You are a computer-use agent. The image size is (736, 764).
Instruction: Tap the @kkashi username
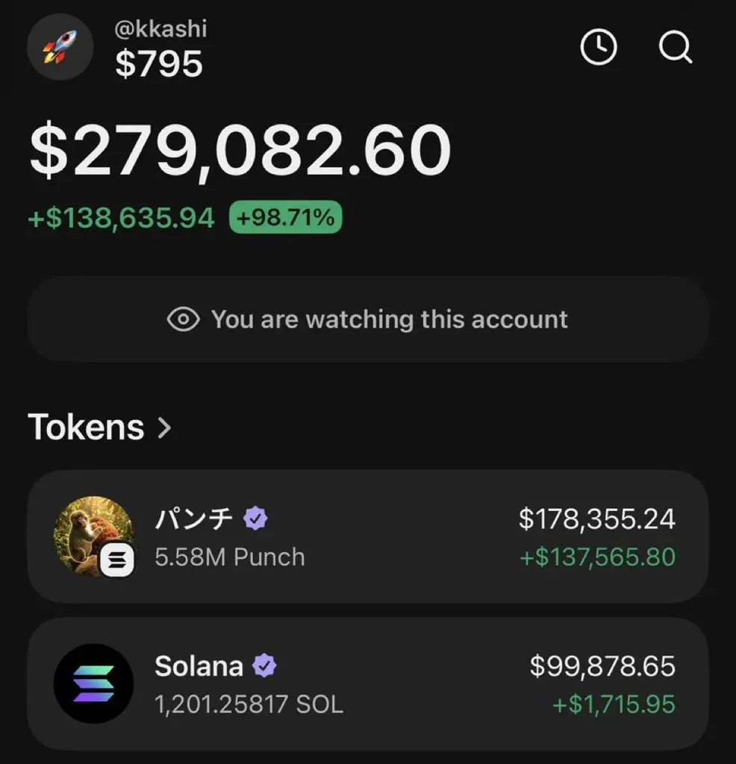[160, 29]
